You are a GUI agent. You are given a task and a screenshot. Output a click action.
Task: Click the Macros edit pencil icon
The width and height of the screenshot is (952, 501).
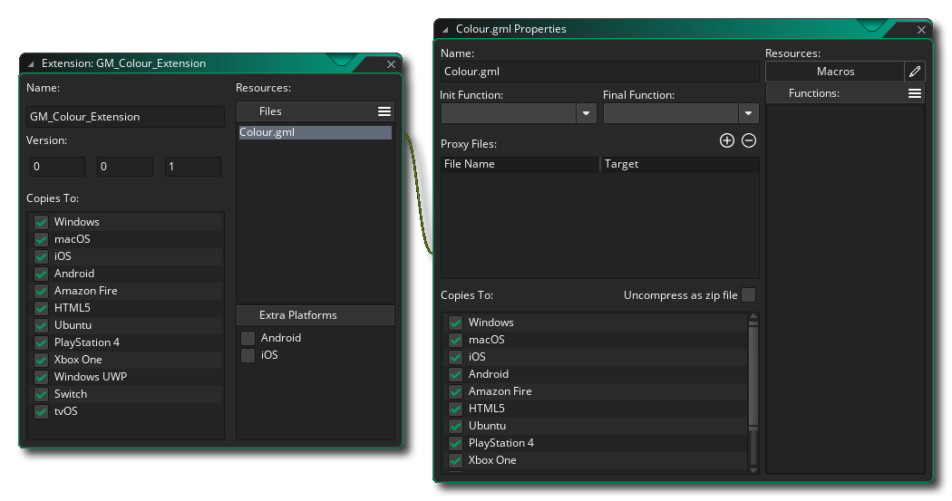(x=914, y=72)
